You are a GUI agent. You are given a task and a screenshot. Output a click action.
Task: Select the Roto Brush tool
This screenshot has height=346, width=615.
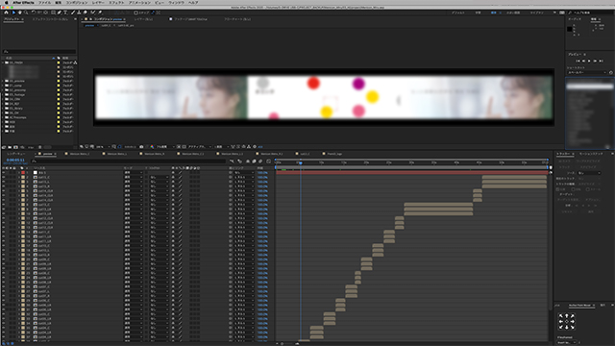tap(93, 12)
